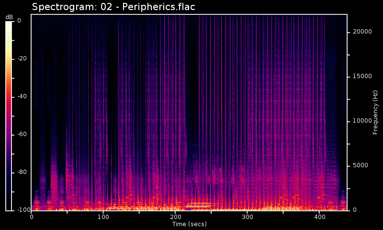The width and height of the screenshot is (383, 230).
Task: Click the '5000' frequency axis label
Action: pos(360,165)
